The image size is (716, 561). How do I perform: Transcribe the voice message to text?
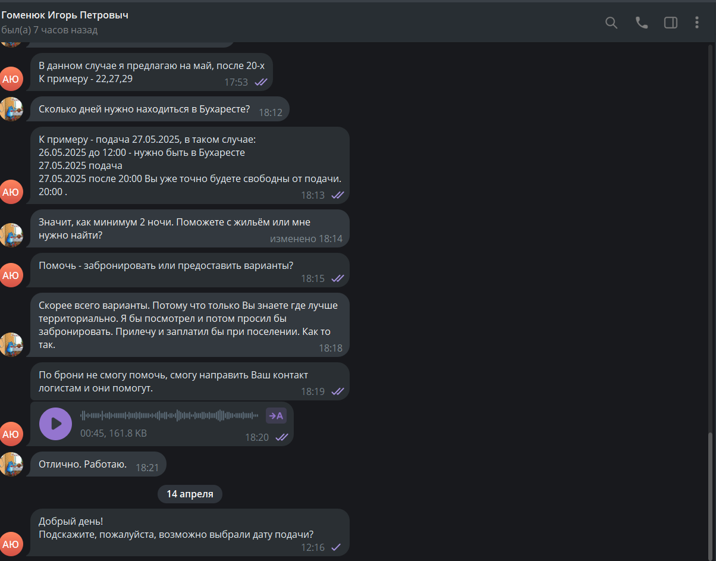point(276,416)
